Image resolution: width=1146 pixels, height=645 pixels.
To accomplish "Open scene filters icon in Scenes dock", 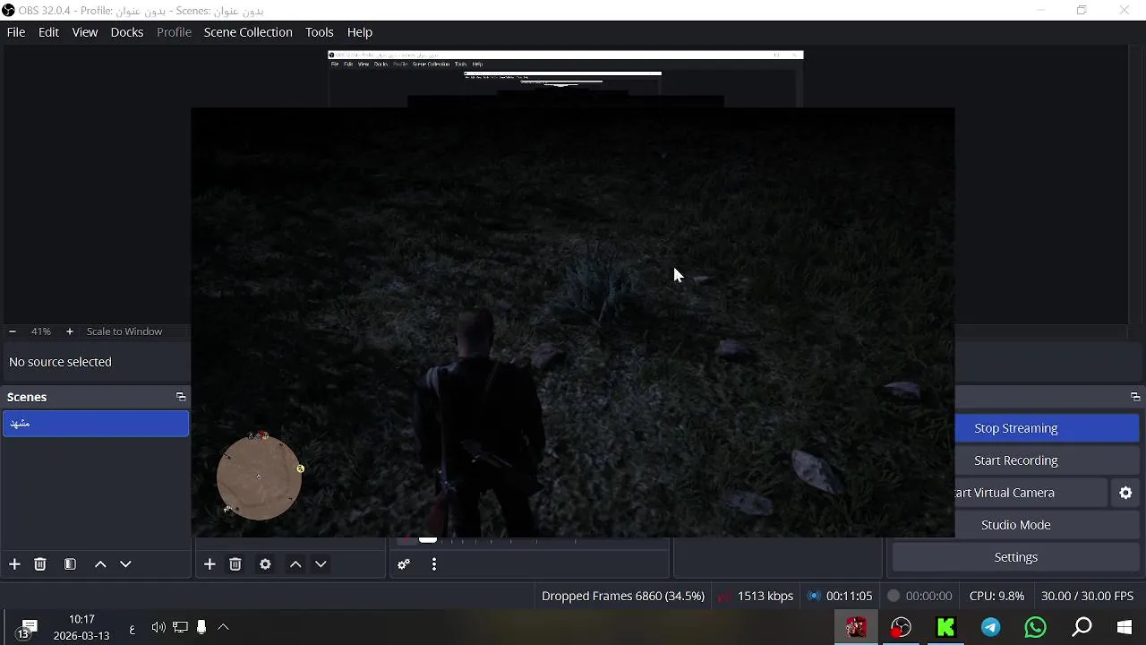I will 70,564.
